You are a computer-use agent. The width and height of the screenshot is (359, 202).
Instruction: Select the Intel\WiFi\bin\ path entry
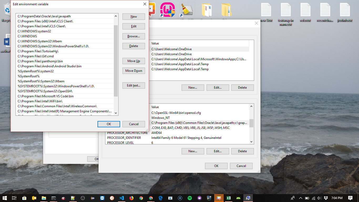(65, 101)
